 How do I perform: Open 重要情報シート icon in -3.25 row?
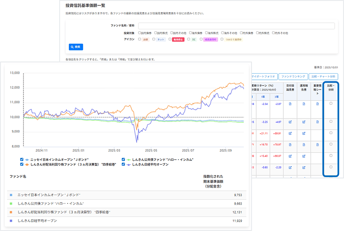point(317,122)
